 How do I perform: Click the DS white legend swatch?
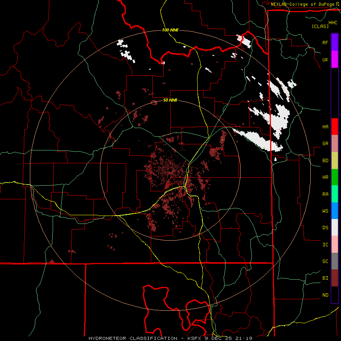tap(335, 227)
